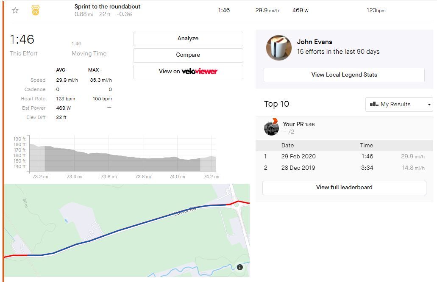Click the bar chart icon in My Results
This screenshot has width=437, height=282.
[374, 104]
